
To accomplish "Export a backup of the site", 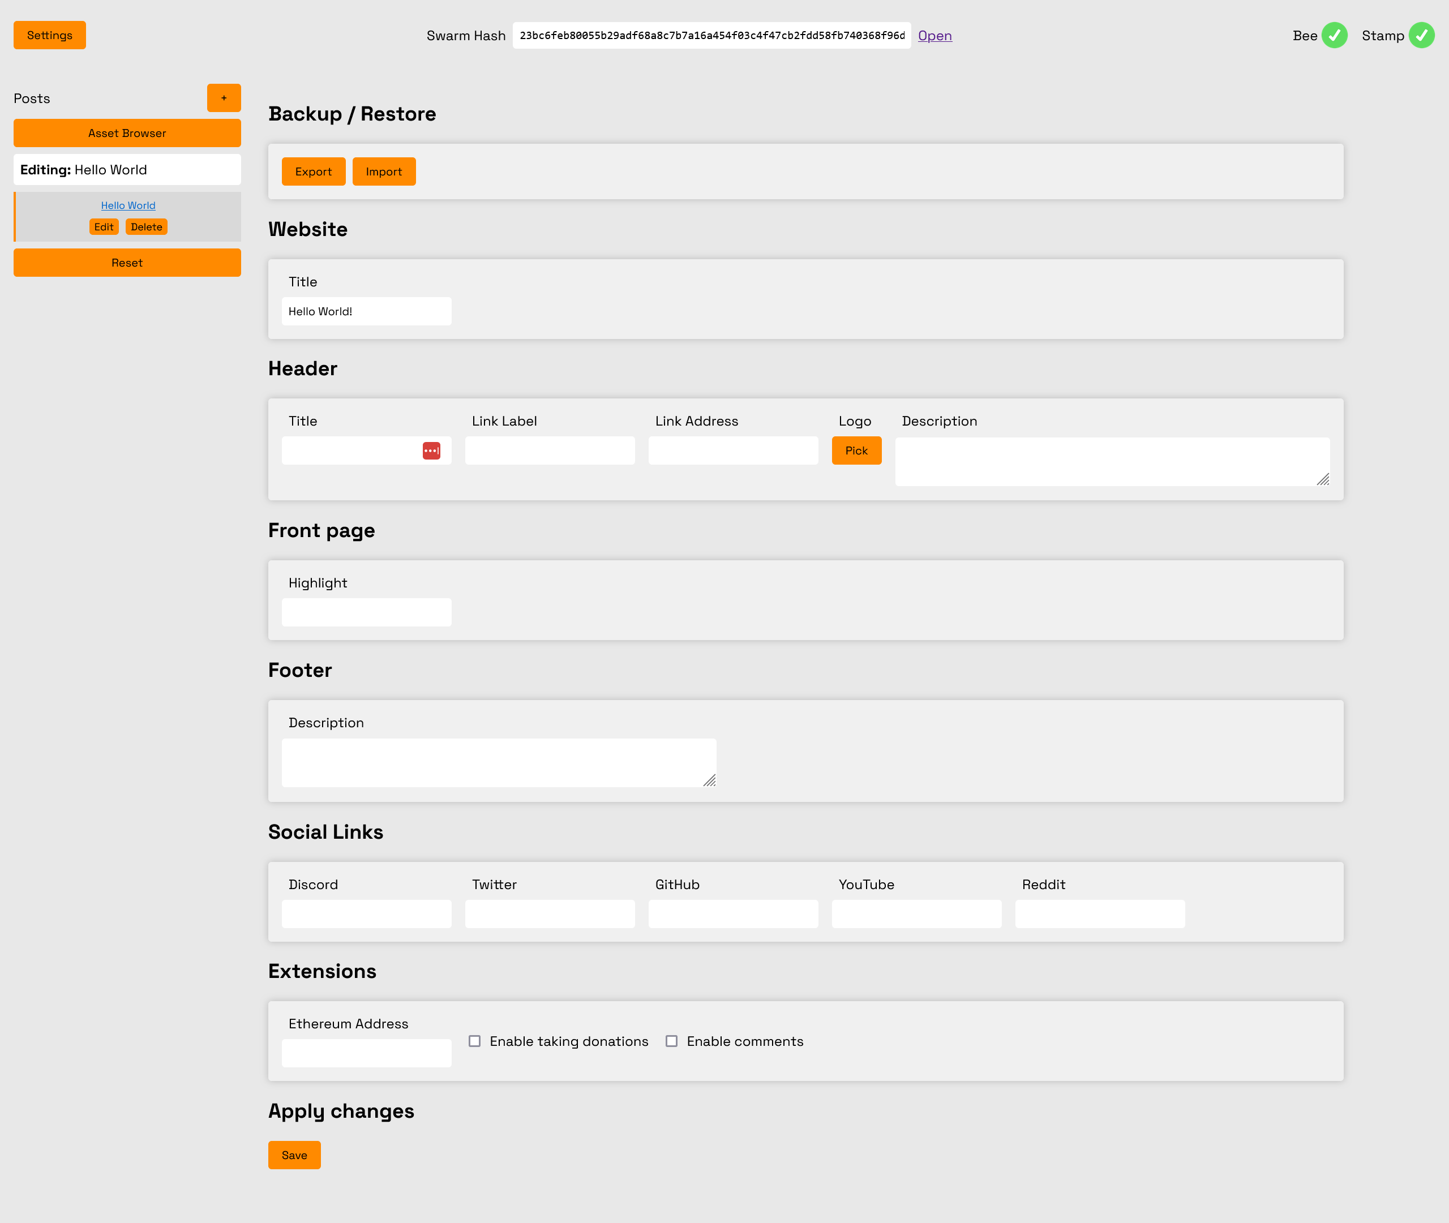I will click(312, 171).
